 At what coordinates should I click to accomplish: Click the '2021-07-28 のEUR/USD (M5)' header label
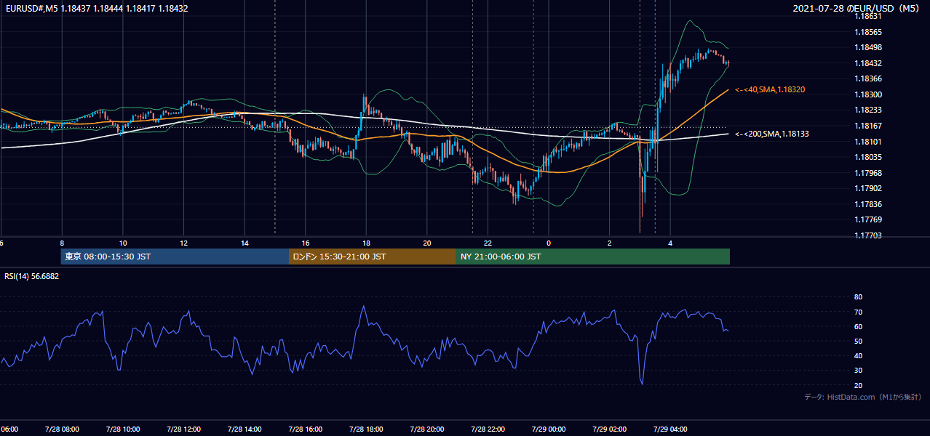pos(857,9)
